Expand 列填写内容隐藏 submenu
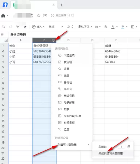The width and height of the screenshot is (140, 164). (72, 145)
